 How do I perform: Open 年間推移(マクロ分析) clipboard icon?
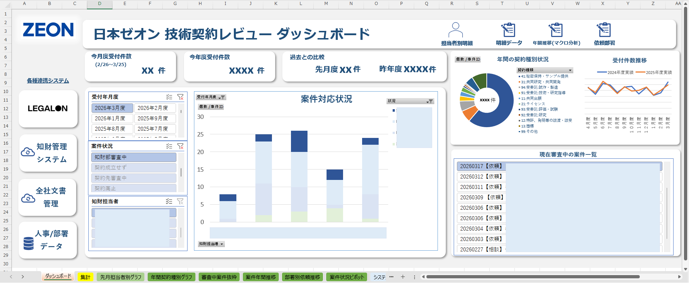[x=556, y=30]
